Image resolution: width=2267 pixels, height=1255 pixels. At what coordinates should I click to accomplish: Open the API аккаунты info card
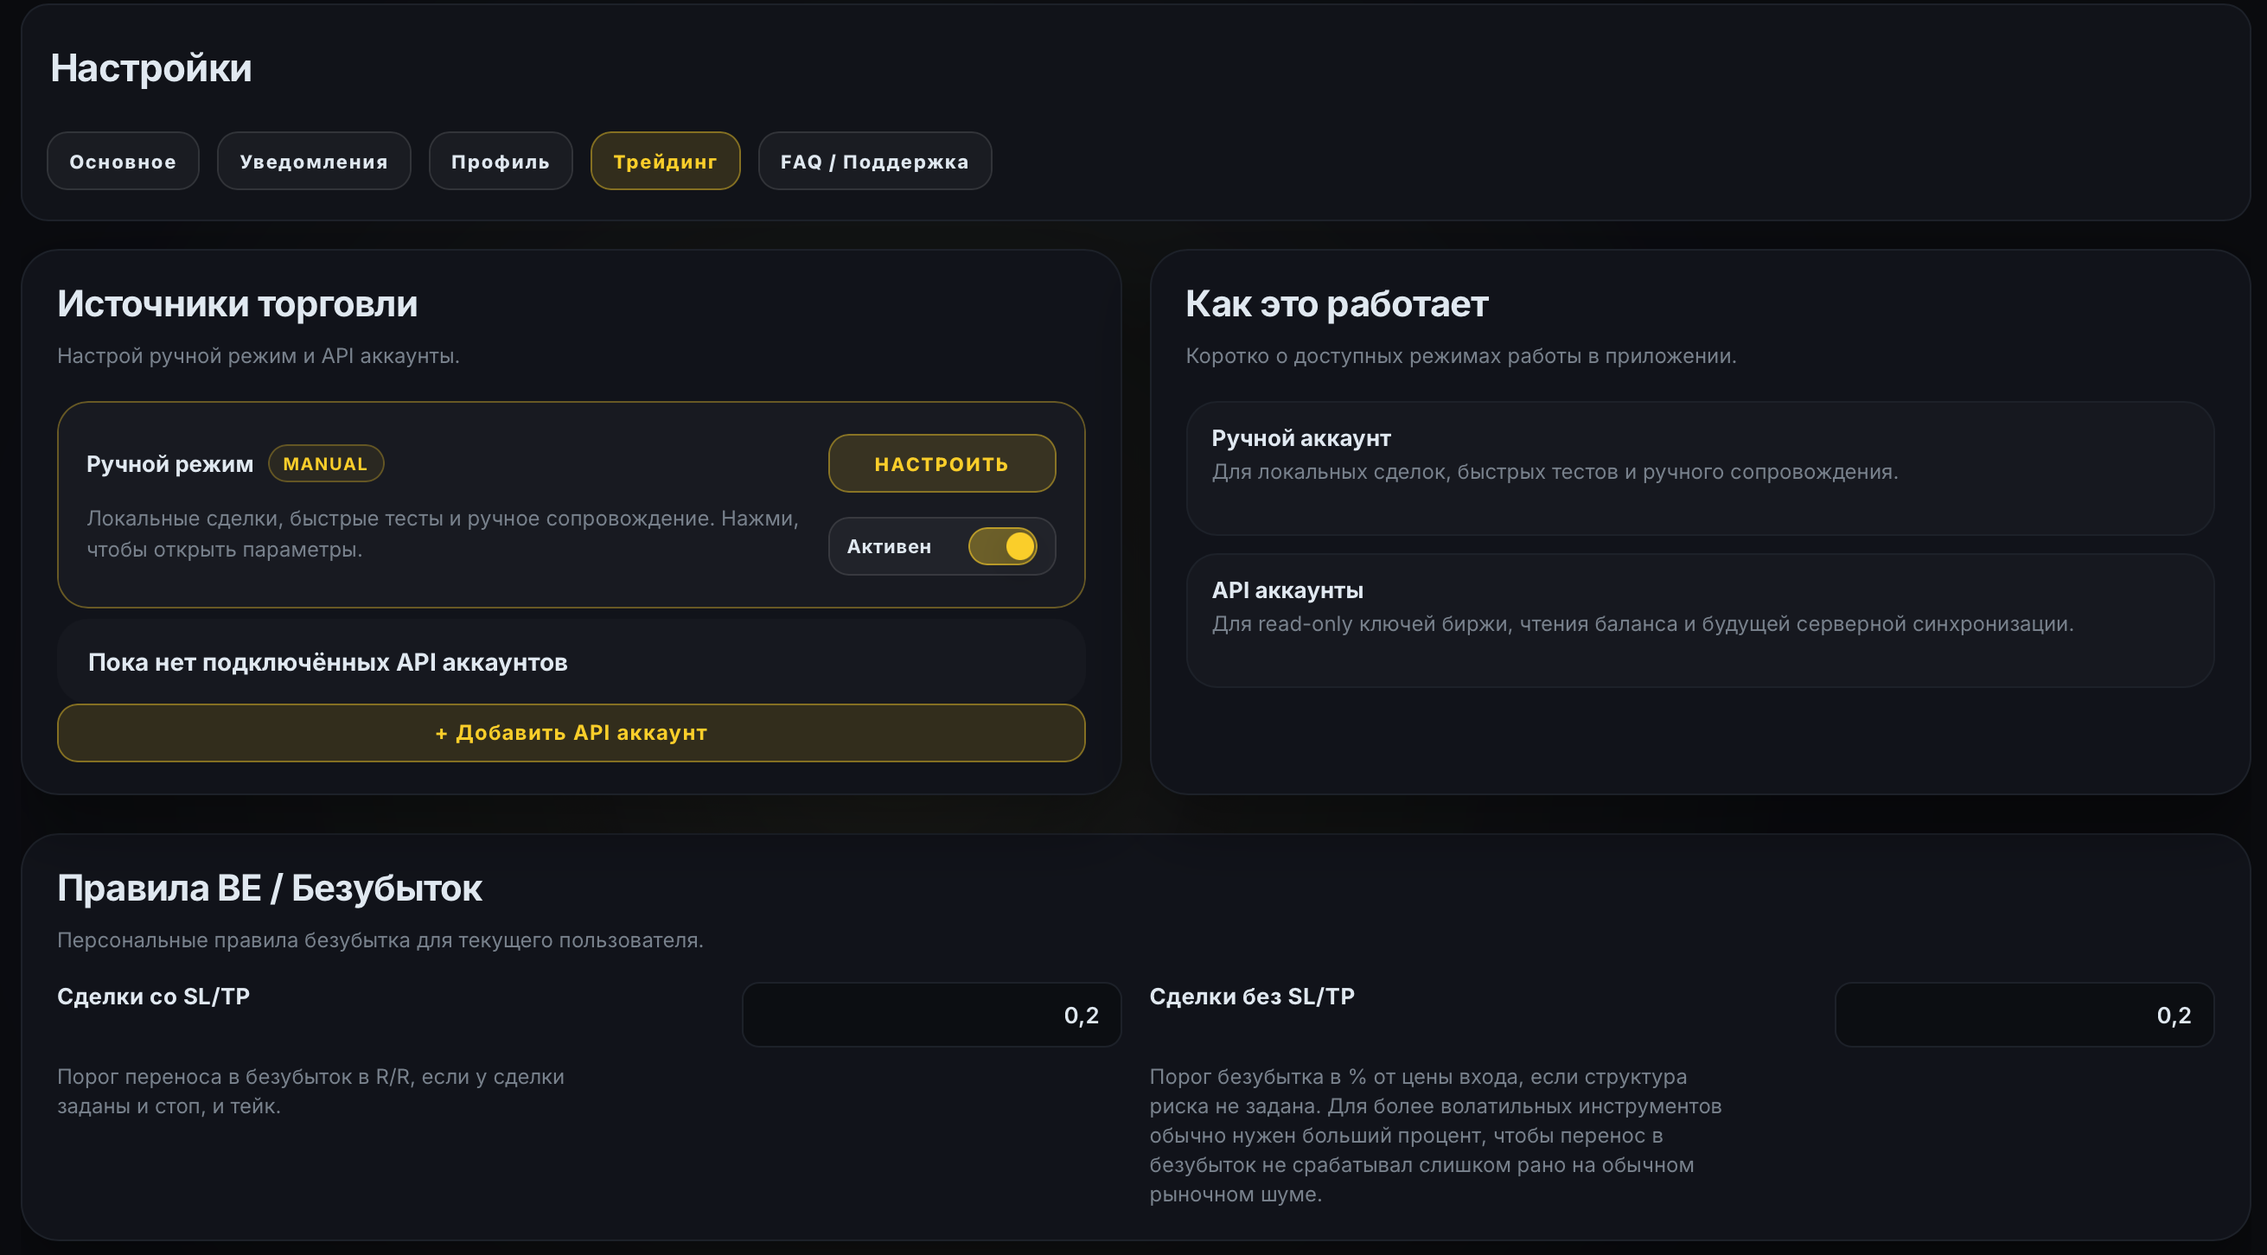[x=1698, y=621]
